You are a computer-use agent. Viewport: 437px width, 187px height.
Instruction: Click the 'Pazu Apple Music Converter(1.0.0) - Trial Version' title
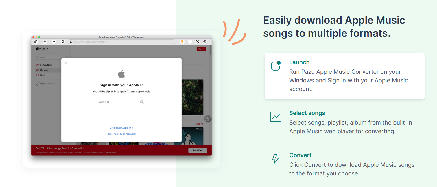point(121,37)
